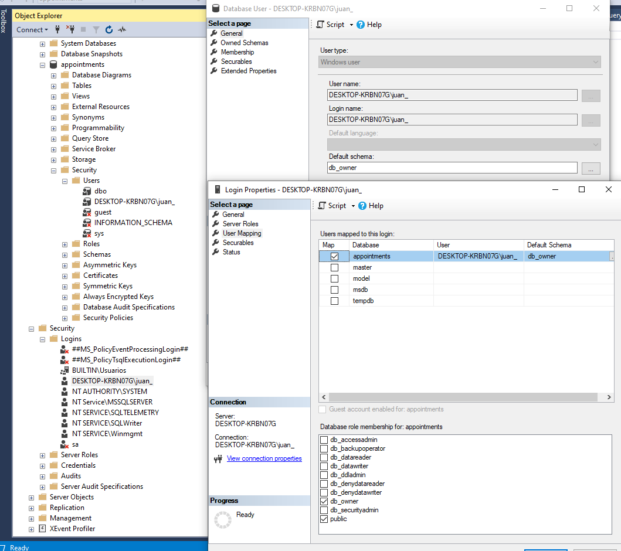621x551 pixels.
Task: Open the Membership page in Database User dialog
Action: click(x=237, y=52)
